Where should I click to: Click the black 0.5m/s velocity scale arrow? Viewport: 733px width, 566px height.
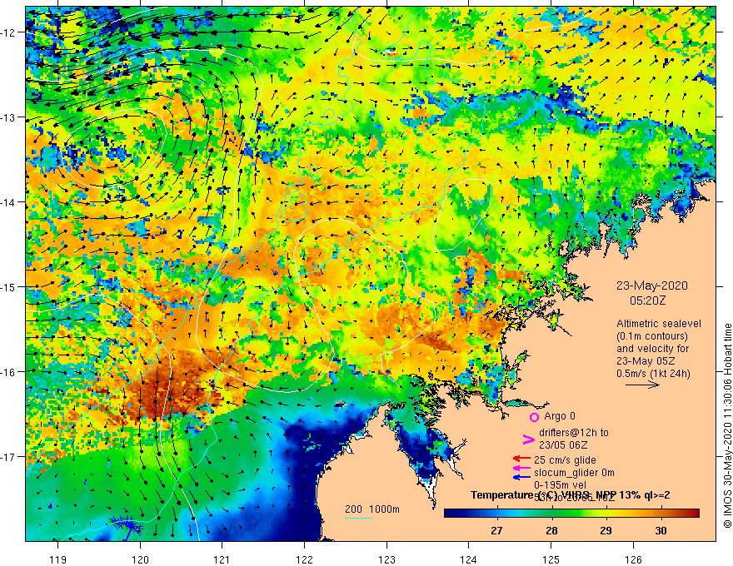pyautogui.click(x=643, y=385)
